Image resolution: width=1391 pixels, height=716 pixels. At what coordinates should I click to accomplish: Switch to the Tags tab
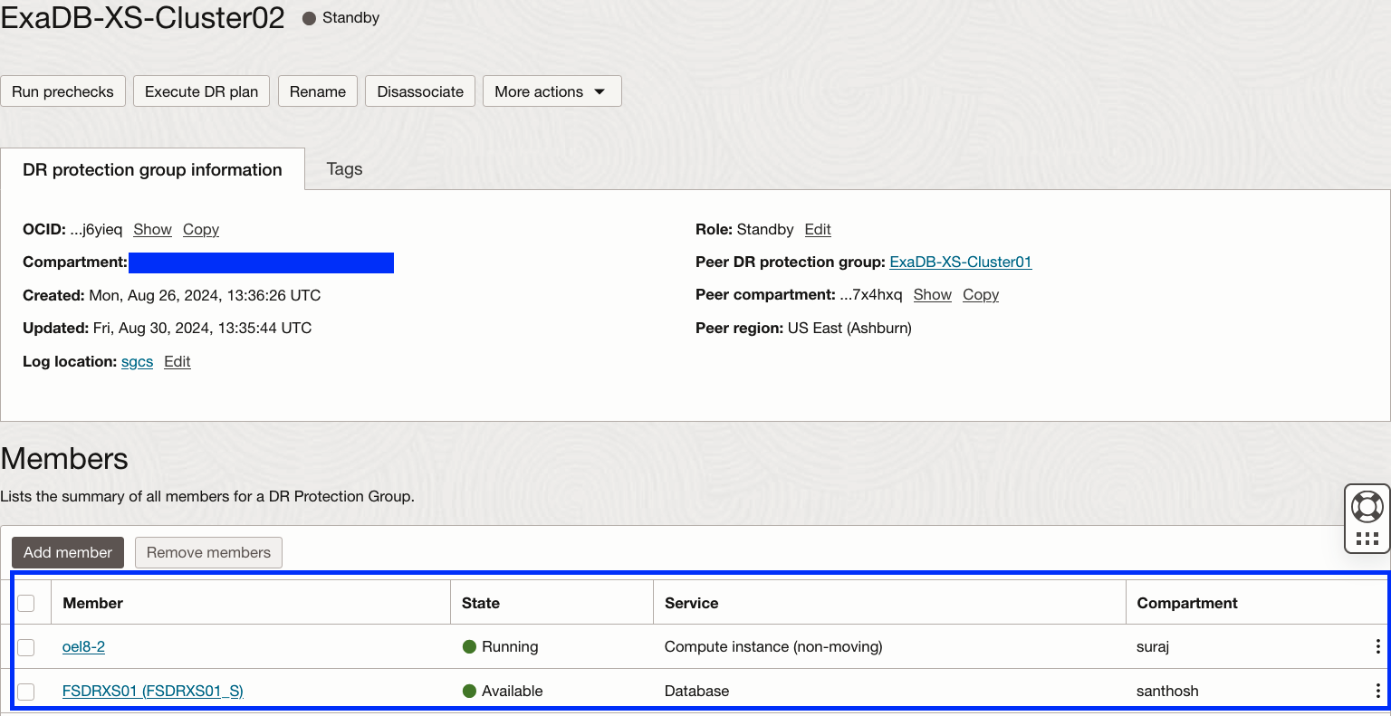[x=344, y=169]
